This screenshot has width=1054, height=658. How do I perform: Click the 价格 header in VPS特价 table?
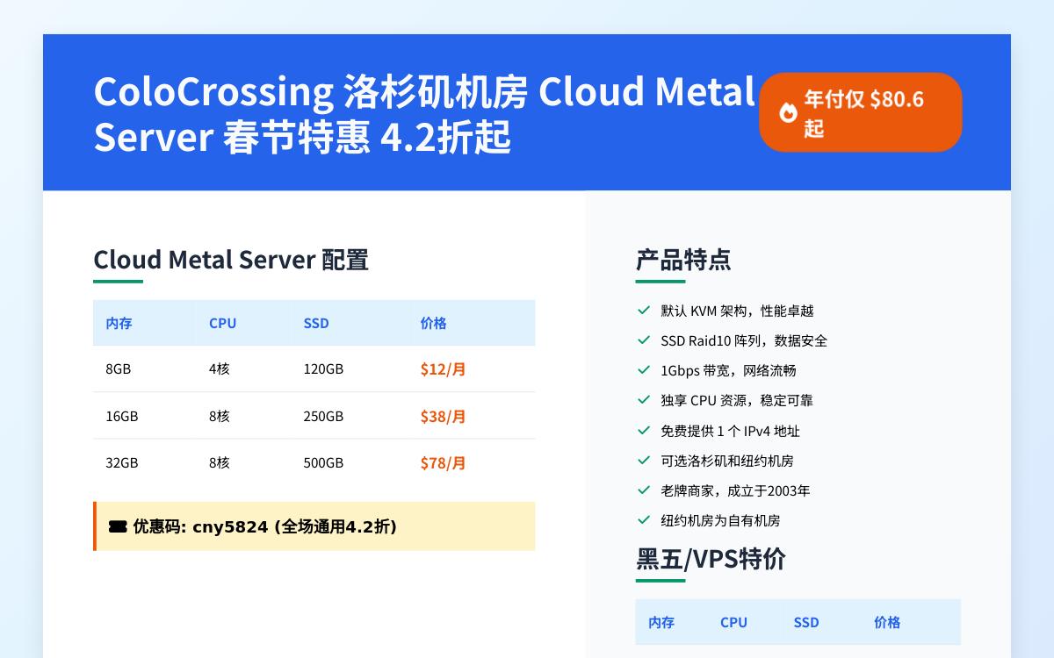point(888,622)
